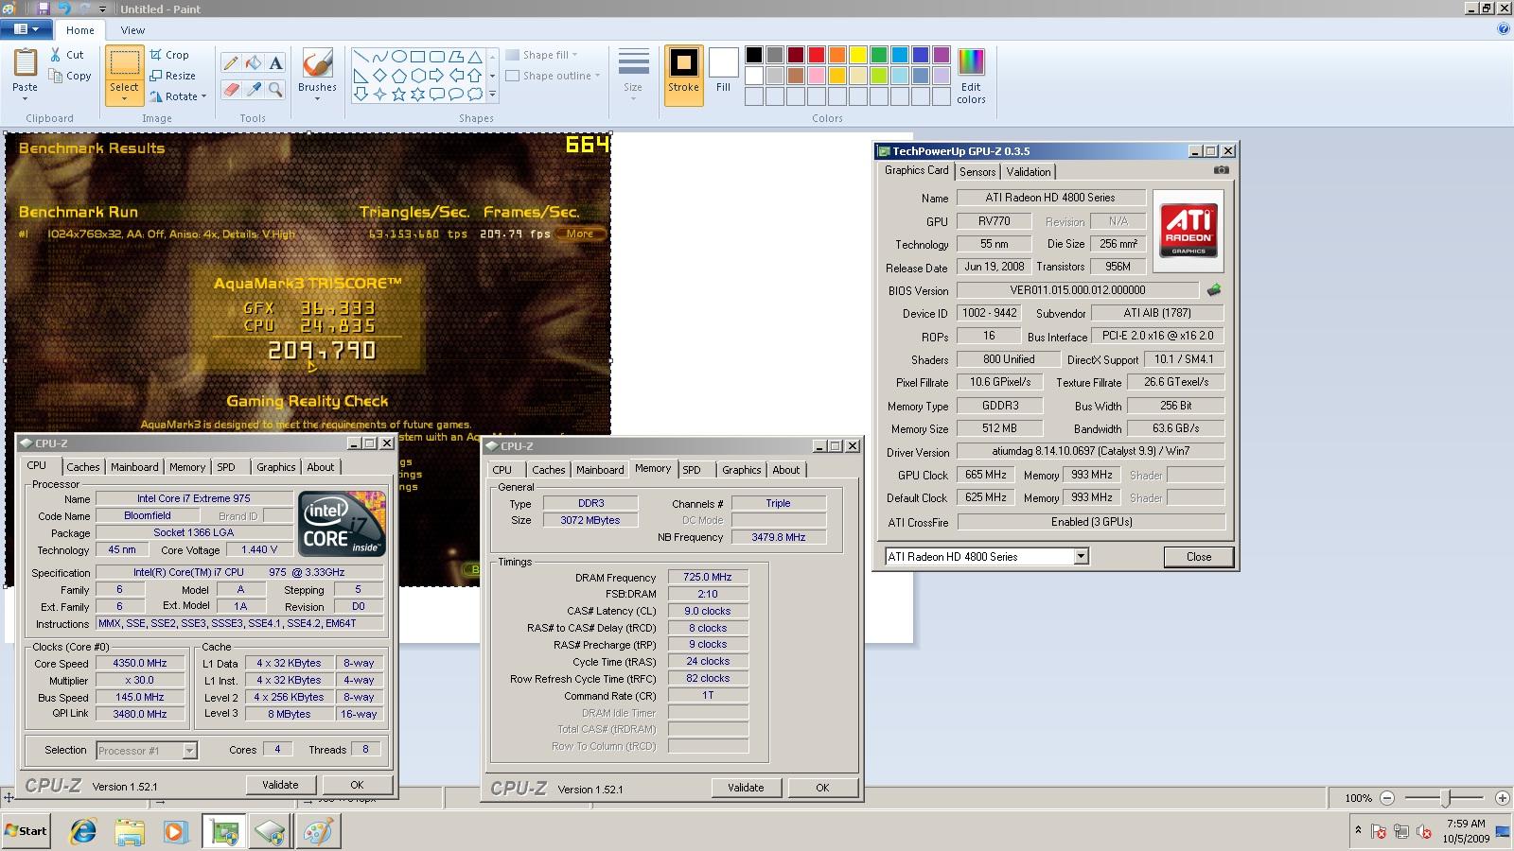Open the Paint application menu button
The height and width of the screenshot is (851, 1514).
coord(26,29)
